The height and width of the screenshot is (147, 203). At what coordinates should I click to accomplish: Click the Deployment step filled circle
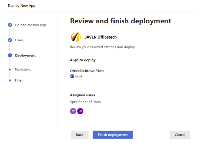[x=10, y=55]
